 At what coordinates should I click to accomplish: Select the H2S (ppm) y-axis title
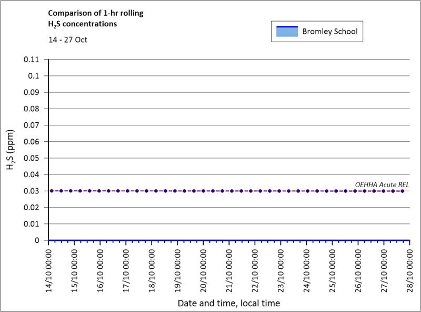pos(11,150)
